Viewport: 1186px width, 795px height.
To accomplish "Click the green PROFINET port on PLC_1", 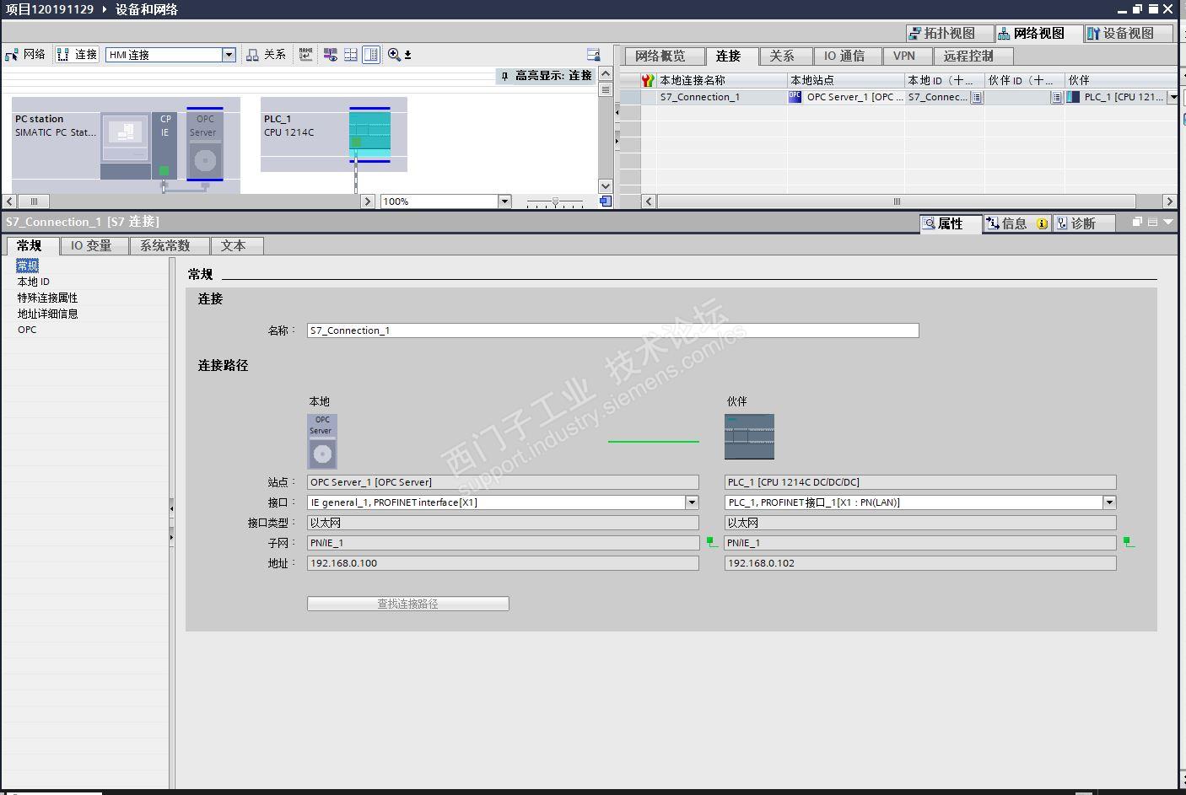I will (356, 142).
